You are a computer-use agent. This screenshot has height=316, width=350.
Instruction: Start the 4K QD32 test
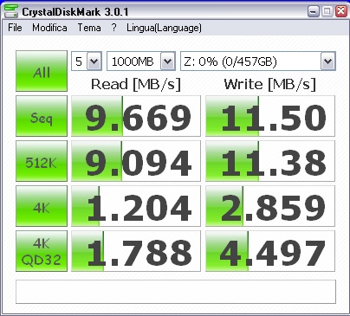tap(42, 251)
